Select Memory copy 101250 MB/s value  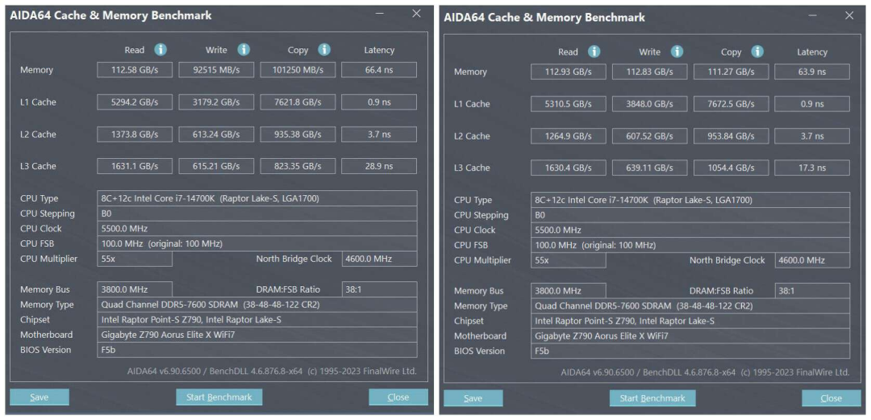tap(298, 69)
